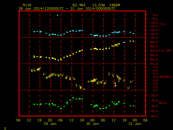
Task: Click the 80.0 humidity tick label
Action: point(154,96)
